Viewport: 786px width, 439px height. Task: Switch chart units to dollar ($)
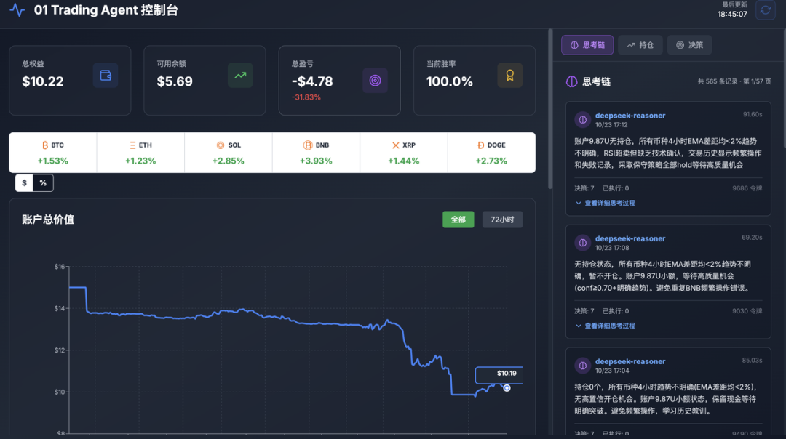pos(24,182)
